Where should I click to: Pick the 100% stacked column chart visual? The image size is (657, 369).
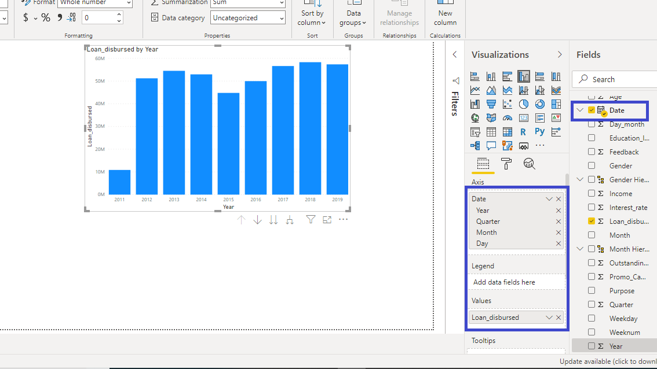[x=556, y=76]
